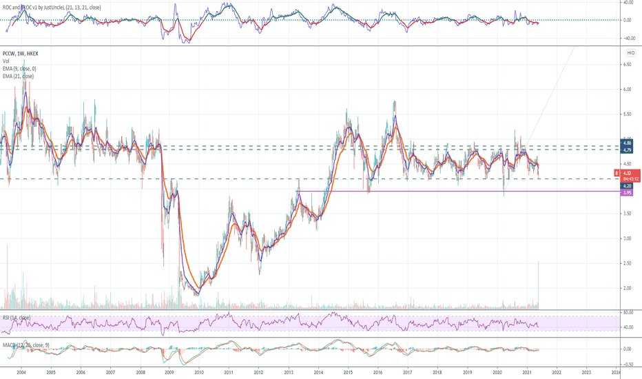Image resolution: width=642 pixels, height=379 pixels.
Task: Select the EMA (21, close) legend
Action: [x=18, y=76]
